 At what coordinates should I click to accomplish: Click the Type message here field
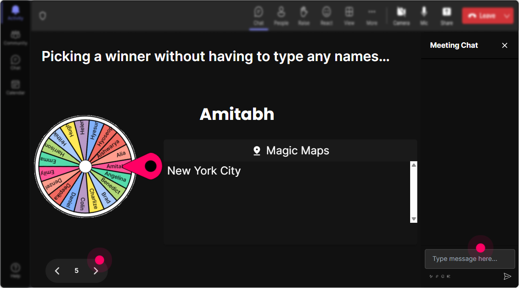pos(470,259)
